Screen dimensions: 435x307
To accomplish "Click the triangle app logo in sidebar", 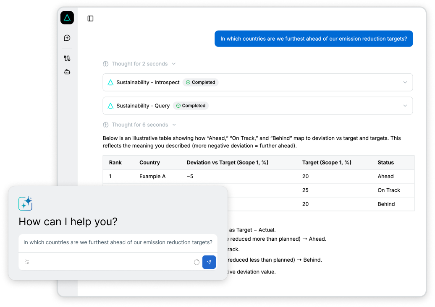I will pos(67,18).
